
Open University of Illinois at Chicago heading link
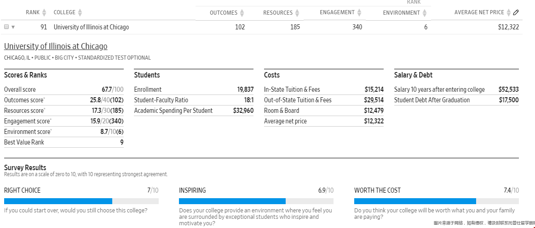pyautogui.click(x=56, y=46)
